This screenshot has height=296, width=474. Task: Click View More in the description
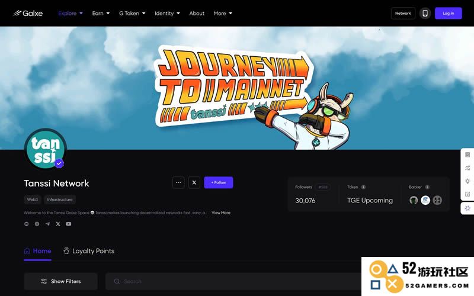click(x=221, y=213)
